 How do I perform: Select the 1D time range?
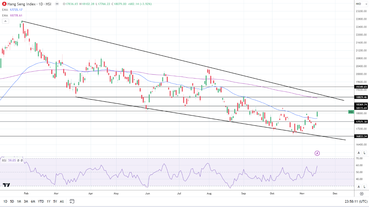5,201
